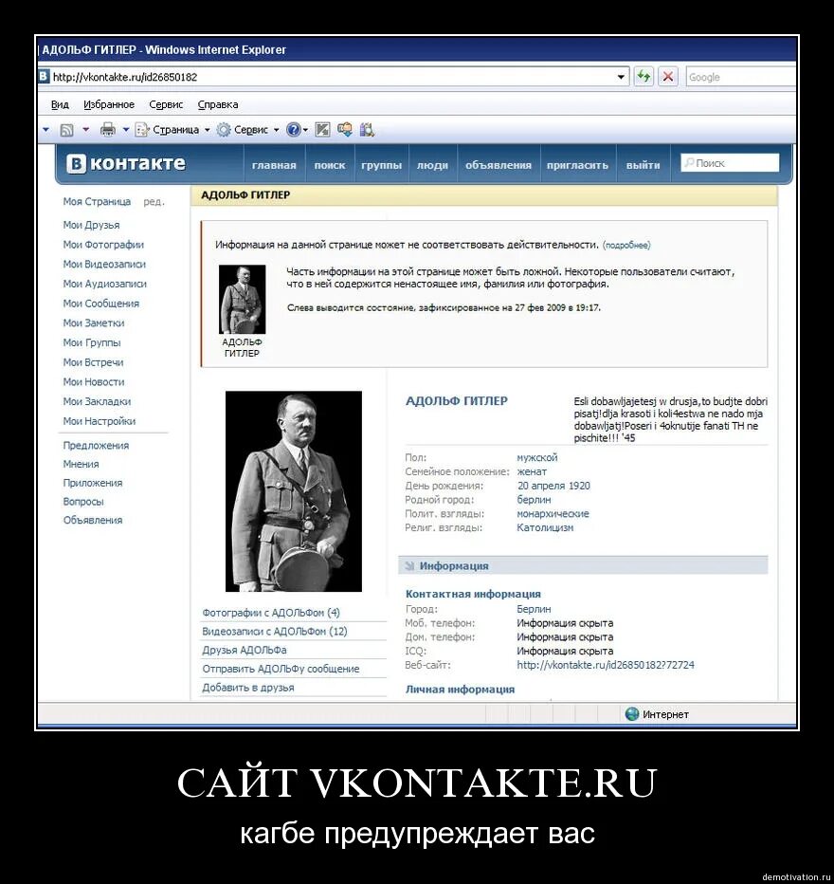Open Объявления in sidebar
The width and height of the screenshot is (834, 884).
click(x=92, y=520)
